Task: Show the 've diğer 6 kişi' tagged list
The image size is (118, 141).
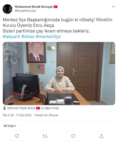Action: click(50, 108)
